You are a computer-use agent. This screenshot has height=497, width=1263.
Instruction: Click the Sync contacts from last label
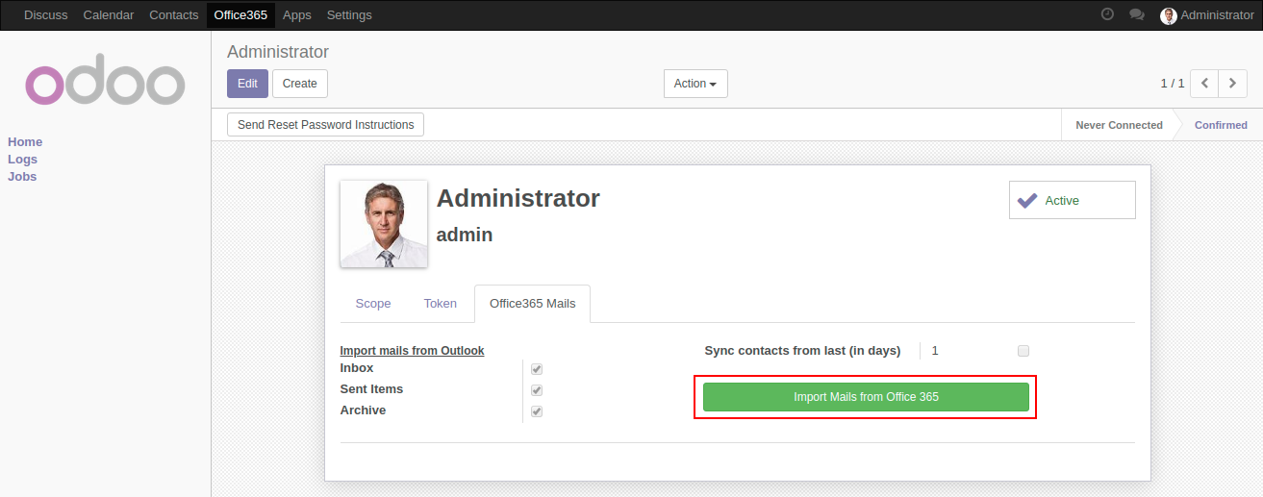(802, 351)
